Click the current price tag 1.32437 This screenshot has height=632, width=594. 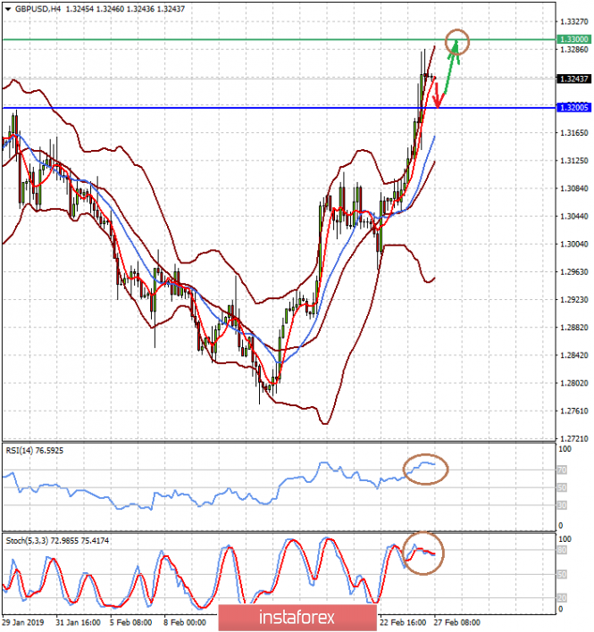572,79
